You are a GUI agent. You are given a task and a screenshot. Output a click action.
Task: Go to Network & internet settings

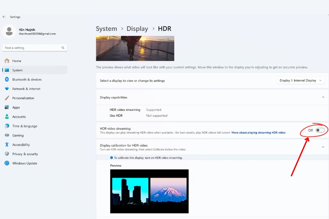(35, 88)
